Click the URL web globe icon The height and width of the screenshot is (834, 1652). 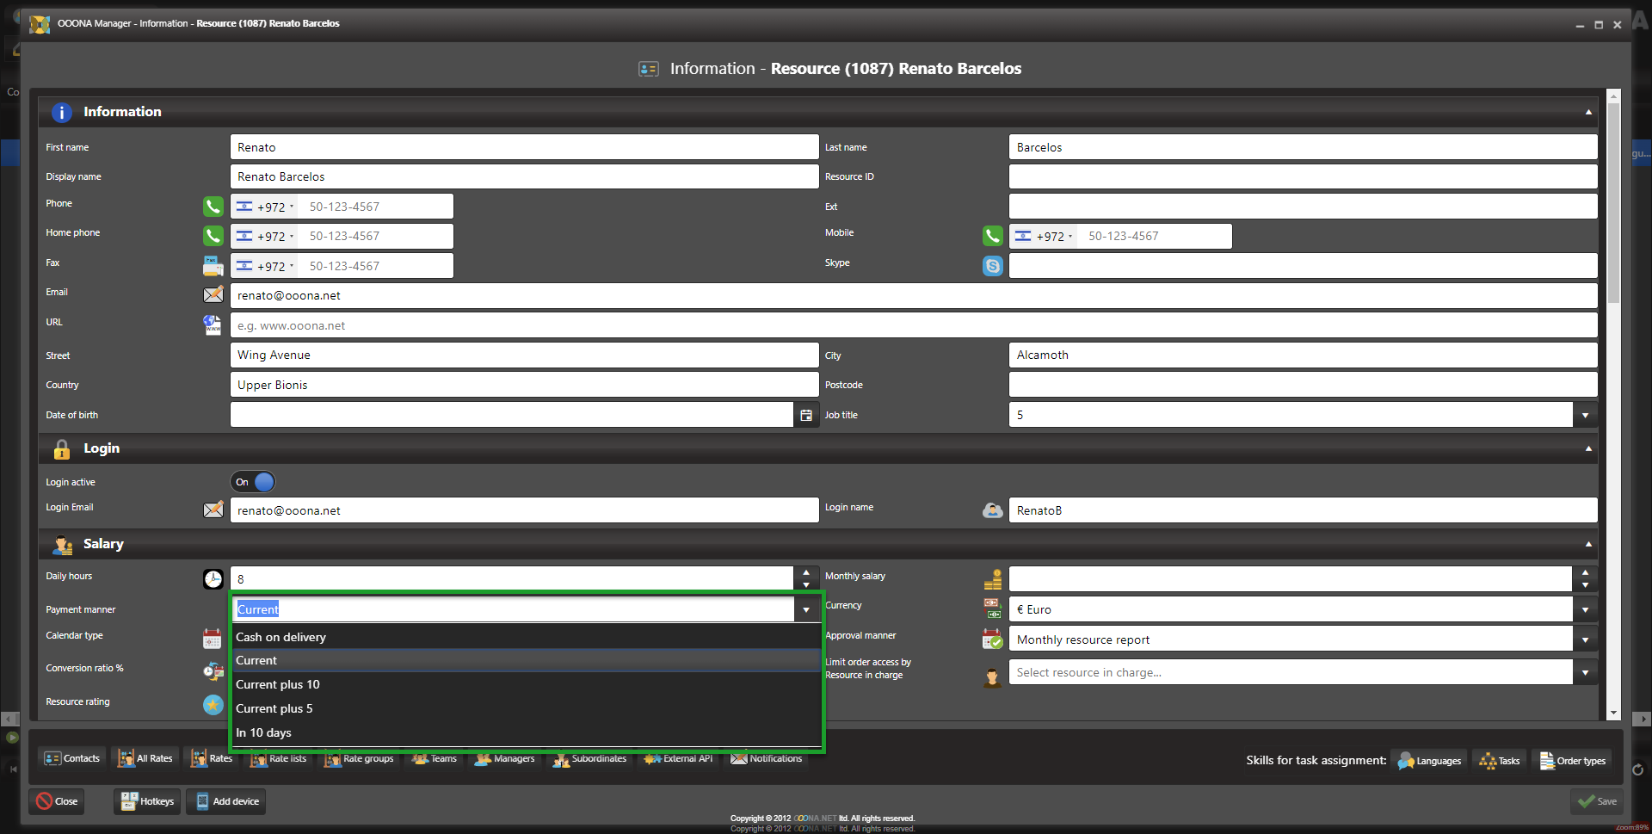[213, 325]
